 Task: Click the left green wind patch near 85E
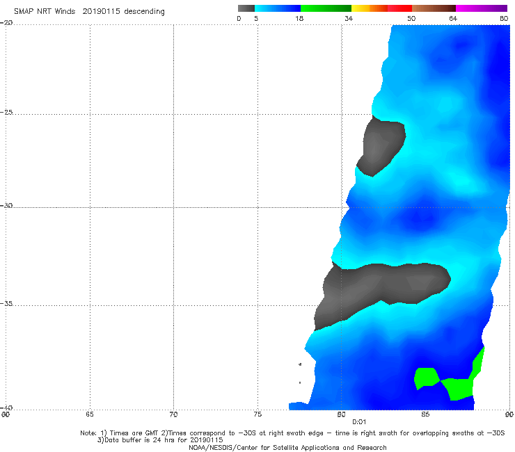click(x=427, y=378)
